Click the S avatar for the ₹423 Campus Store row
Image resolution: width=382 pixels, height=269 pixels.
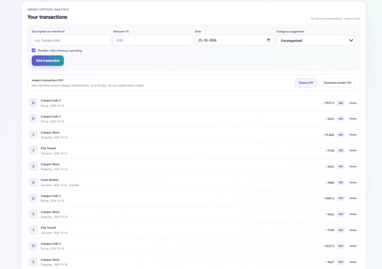[x=33, y=167]
